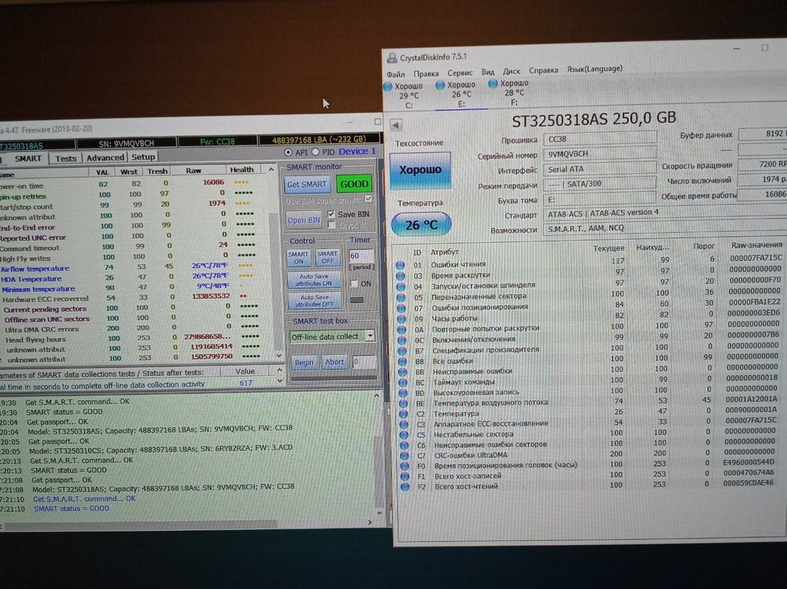787x589 pixels.
Task: Click the drive C: health status icon
Action: tap(386, 84)
